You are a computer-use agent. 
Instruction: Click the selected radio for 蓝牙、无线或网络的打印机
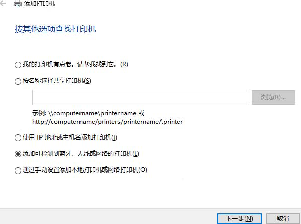point(18,154)
